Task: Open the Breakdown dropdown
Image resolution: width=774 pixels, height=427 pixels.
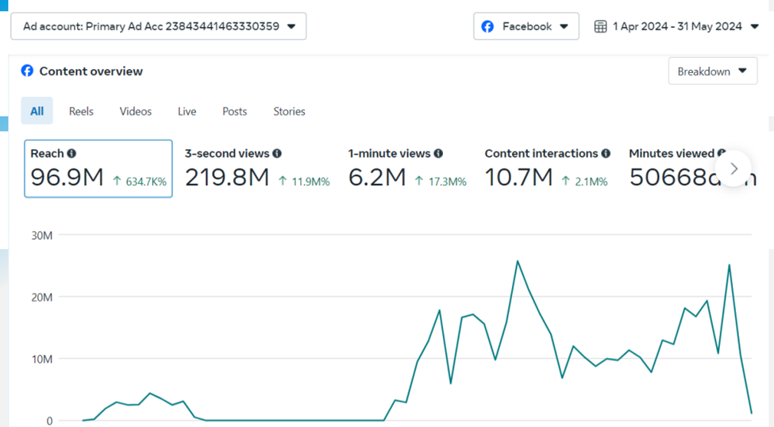Action: coord(712,71)
